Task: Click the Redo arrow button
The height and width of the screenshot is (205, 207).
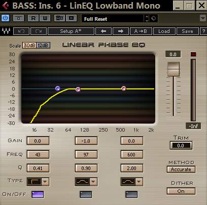Action: (39, 31)
